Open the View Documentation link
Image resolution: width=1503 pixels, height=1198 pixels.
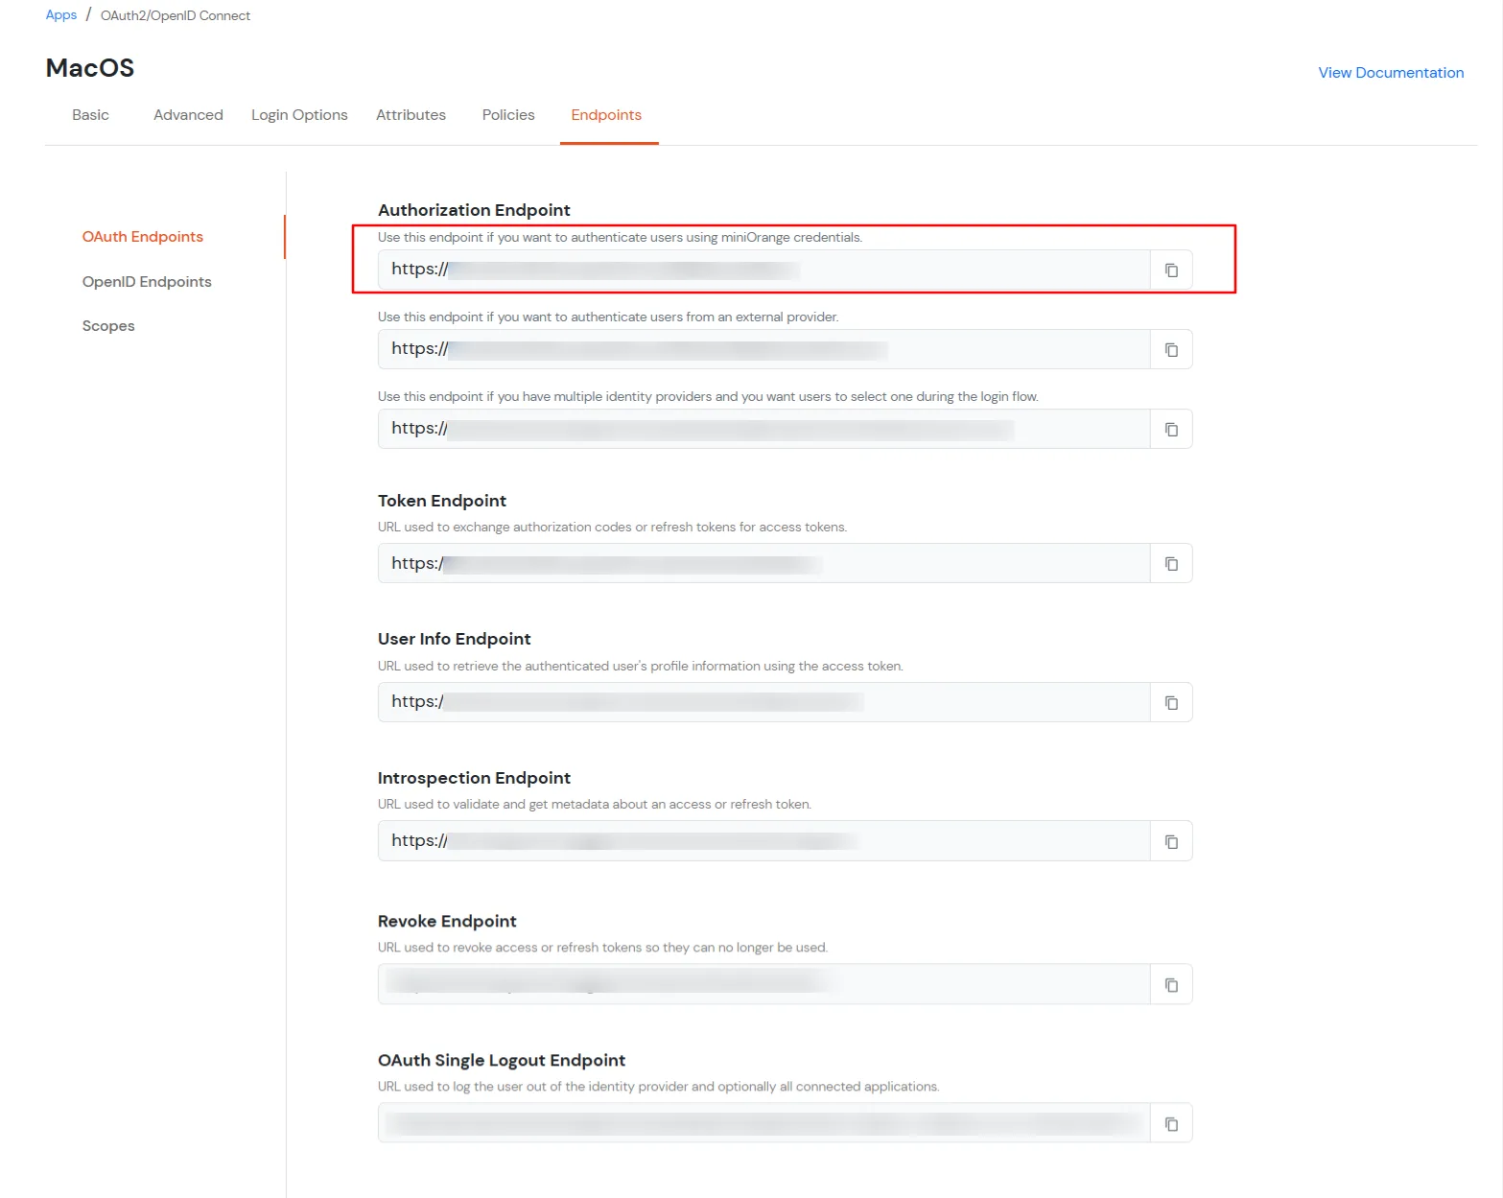click(1391, 73)
